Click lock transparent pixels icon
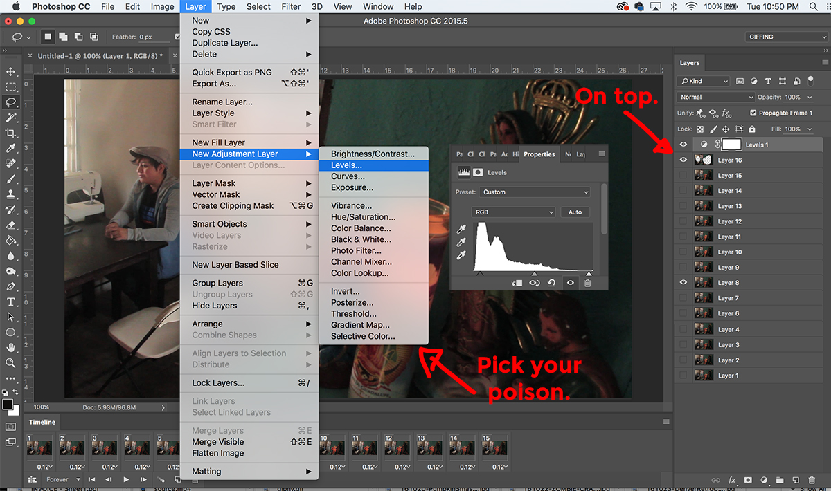The width and height of the screenshot is (831, 491). pos(700,129)
